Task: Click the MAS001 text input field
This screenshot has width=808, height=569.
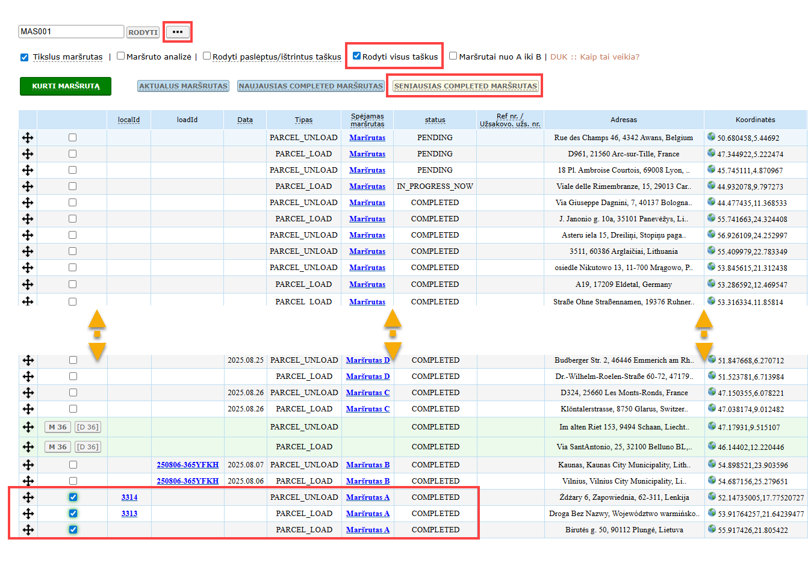Action: tap(71, 31)
